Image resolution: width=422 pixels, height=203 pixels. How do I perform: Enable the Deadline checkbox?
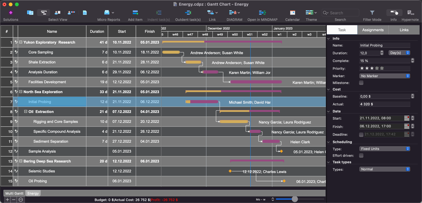tap(361, 135)
